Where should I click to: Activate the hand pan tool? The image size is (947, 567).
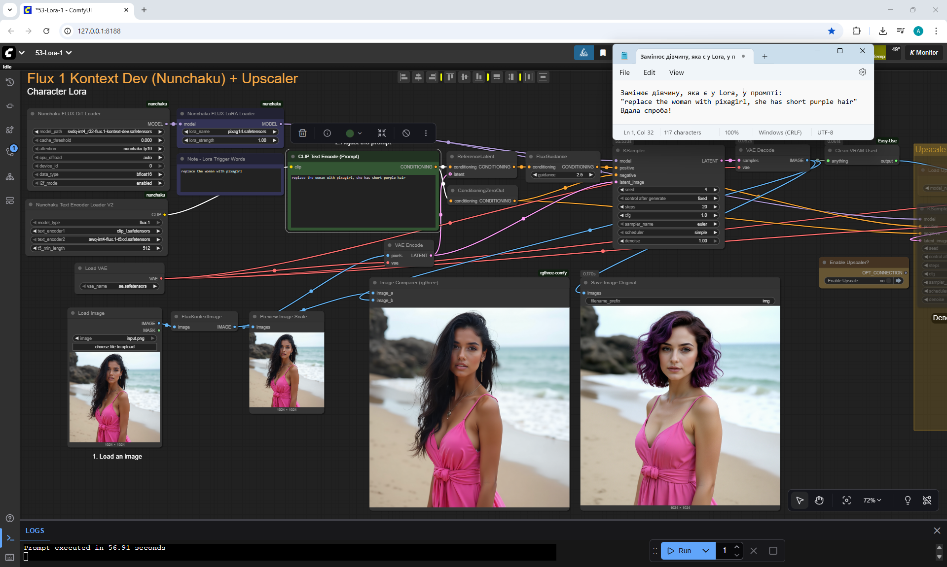coord(819,500)
